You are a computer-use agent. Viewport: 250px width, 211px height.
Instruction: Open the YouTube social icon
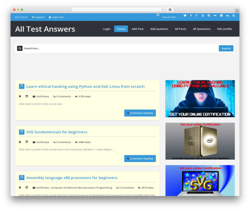click(203, 15)
